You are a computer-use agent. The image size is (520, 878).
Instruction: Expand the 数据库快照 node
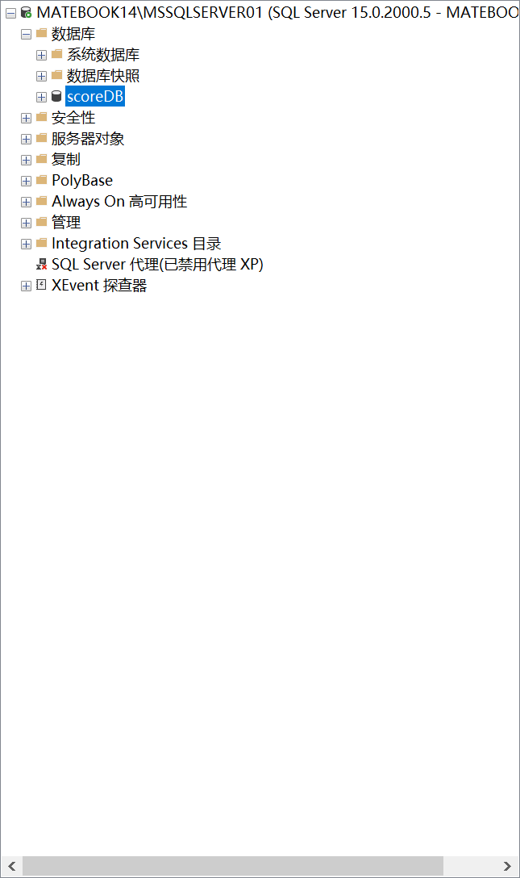41,76
